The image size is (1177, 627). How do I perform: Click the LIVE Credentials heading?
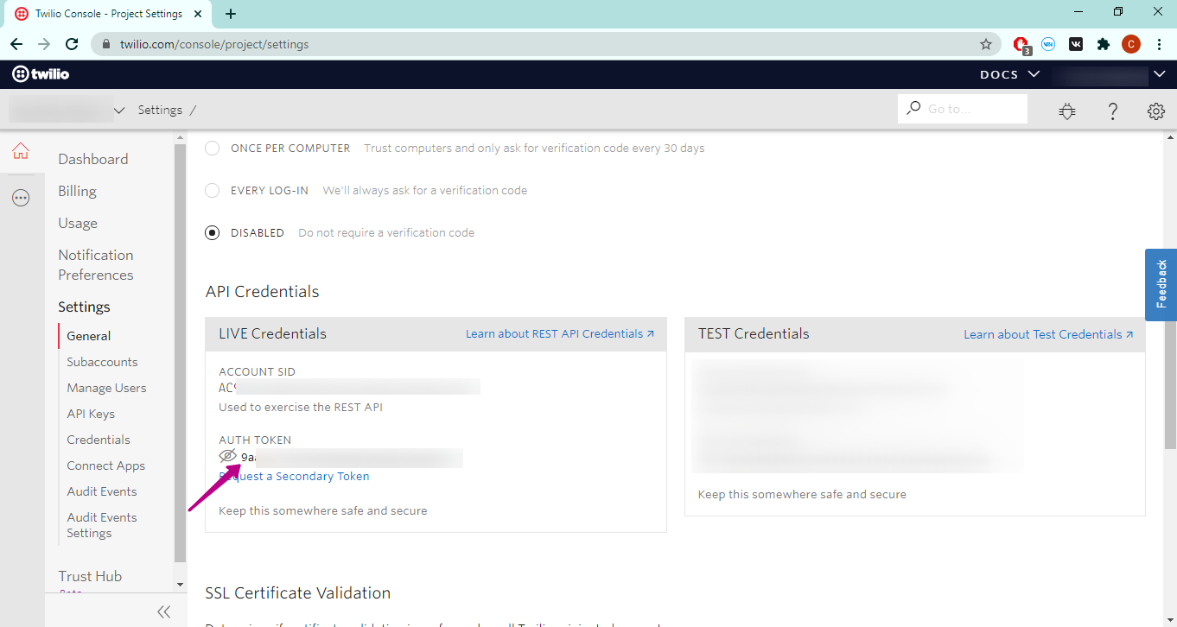tap(272, 333)
